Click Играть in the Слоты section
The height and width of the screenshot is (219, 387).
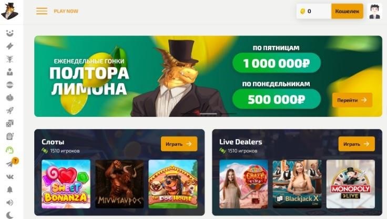click(179, 144)
